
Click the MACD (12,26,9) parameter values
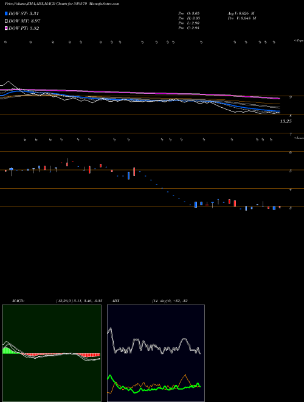79,301
